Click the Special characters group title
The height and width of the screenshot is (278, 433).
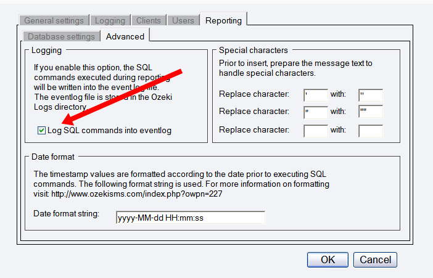tap(254, 50)
